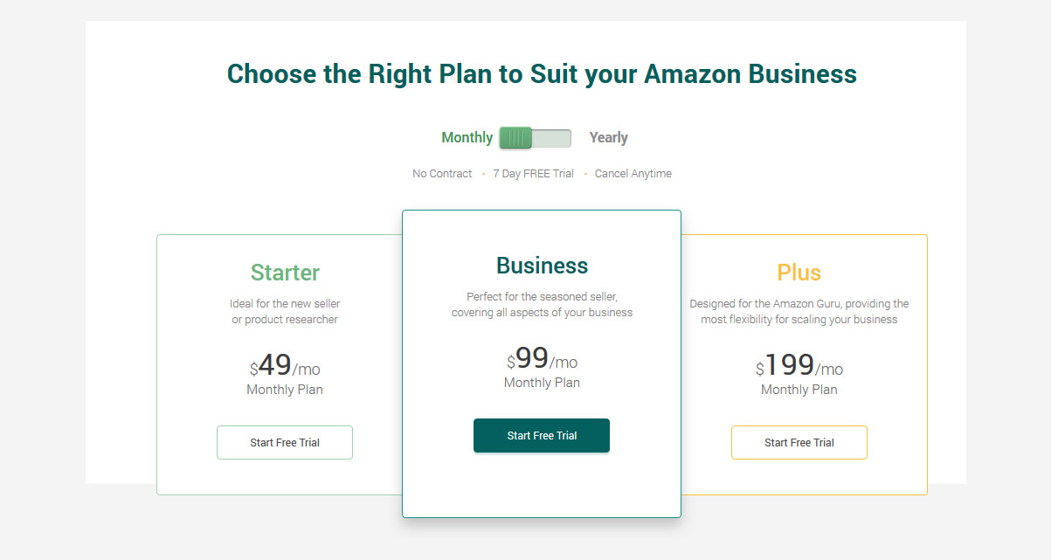This screenshot has height=560, width=1051.
Task: Click the $199/mo Plus price
Action: [799, 365]
